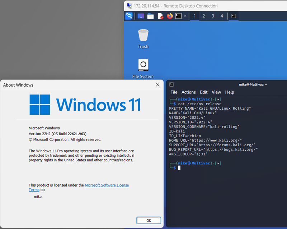Image resolution: width=287 pixels, height=229 pixels.
Task: Open the Kali dragon applications menu
Action: click(129, 16)
